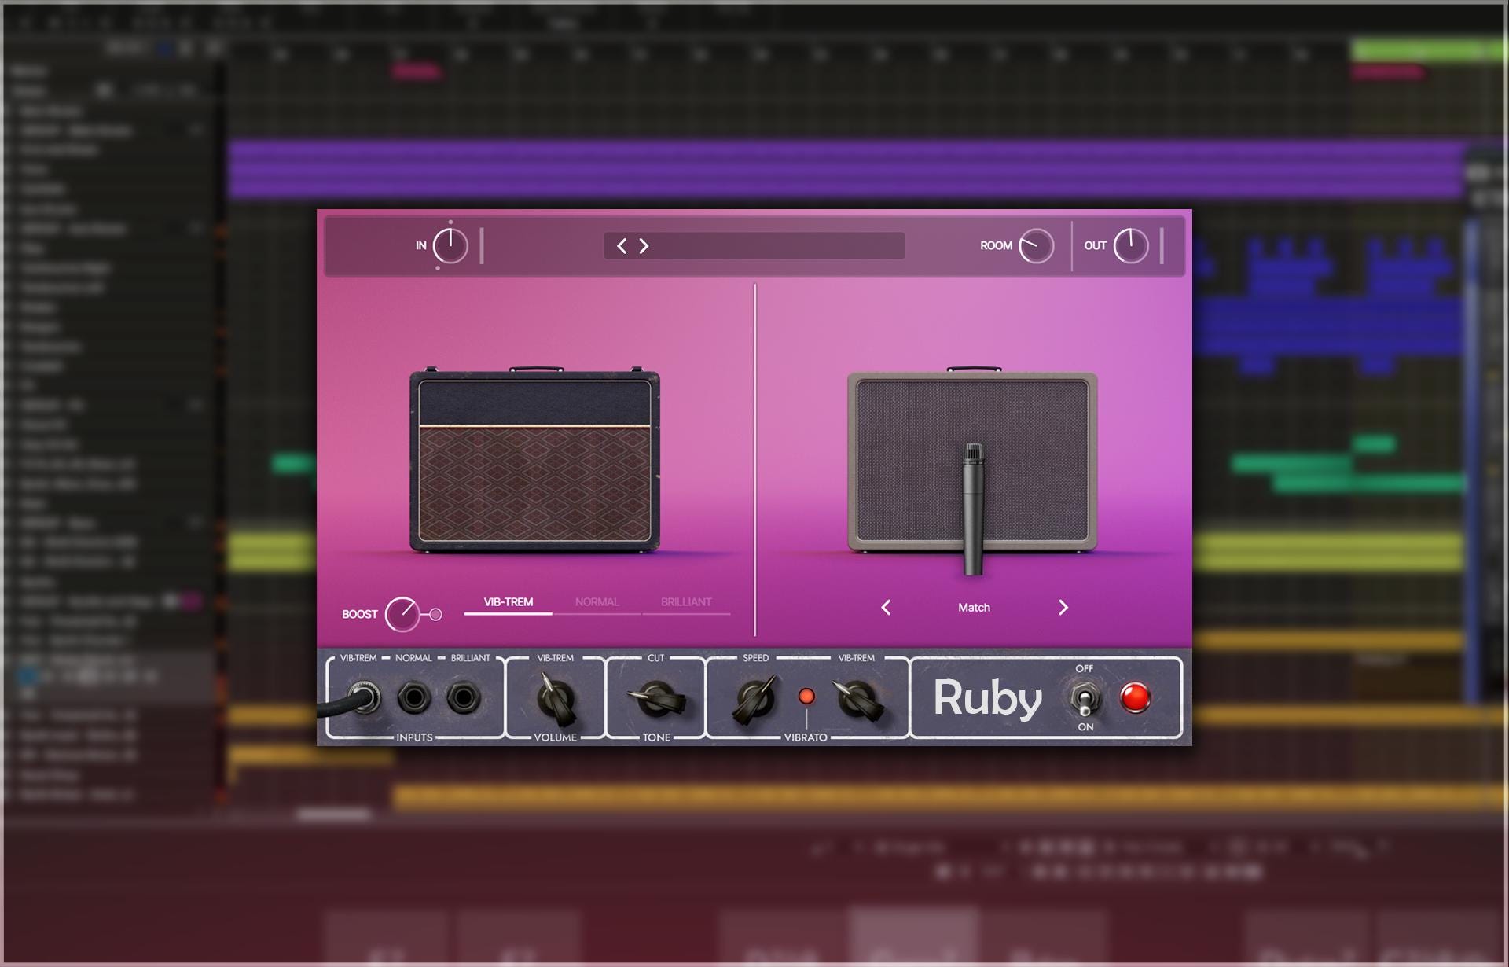This screenshot has width=1509, height=967.
Task: Adjust the ROOM knob
Action: pyautogui.click(x=1036, y=246)
